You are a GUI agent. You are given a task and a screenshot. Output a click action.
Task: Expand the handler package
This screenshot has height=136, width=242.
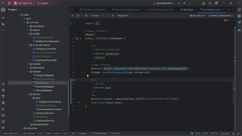pos(28,64)
